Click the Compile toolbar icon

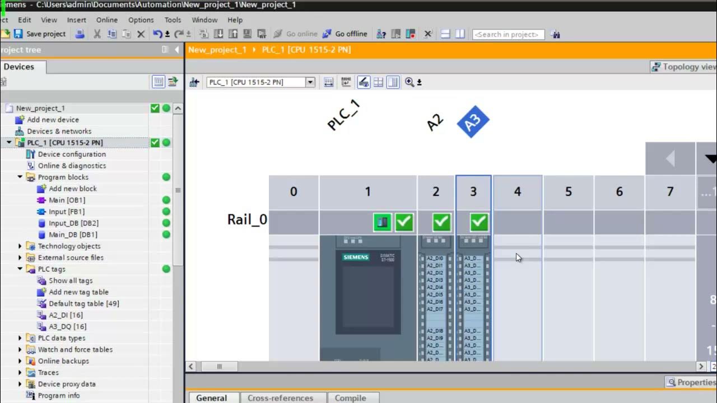click(x=203, y=34)
